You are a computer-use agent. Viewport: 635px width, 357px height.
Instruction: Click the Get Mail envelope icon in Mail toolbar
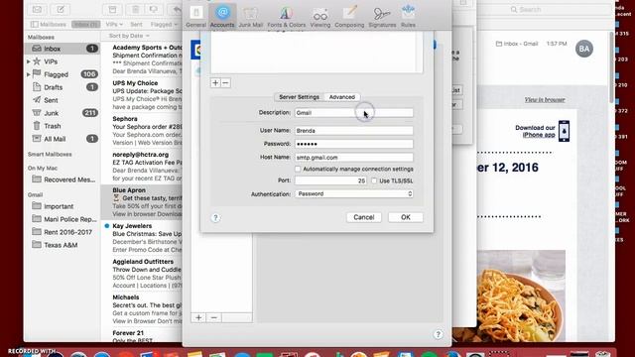(37, 9)
